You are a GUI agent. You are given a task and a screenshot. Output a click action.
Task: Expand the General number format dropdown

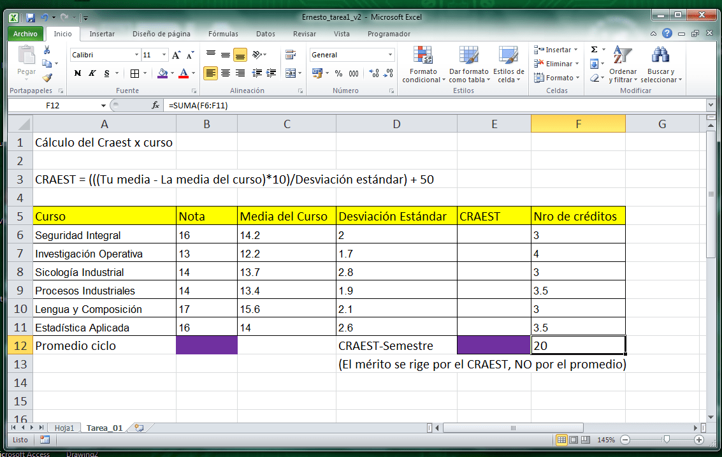(390, 55)
